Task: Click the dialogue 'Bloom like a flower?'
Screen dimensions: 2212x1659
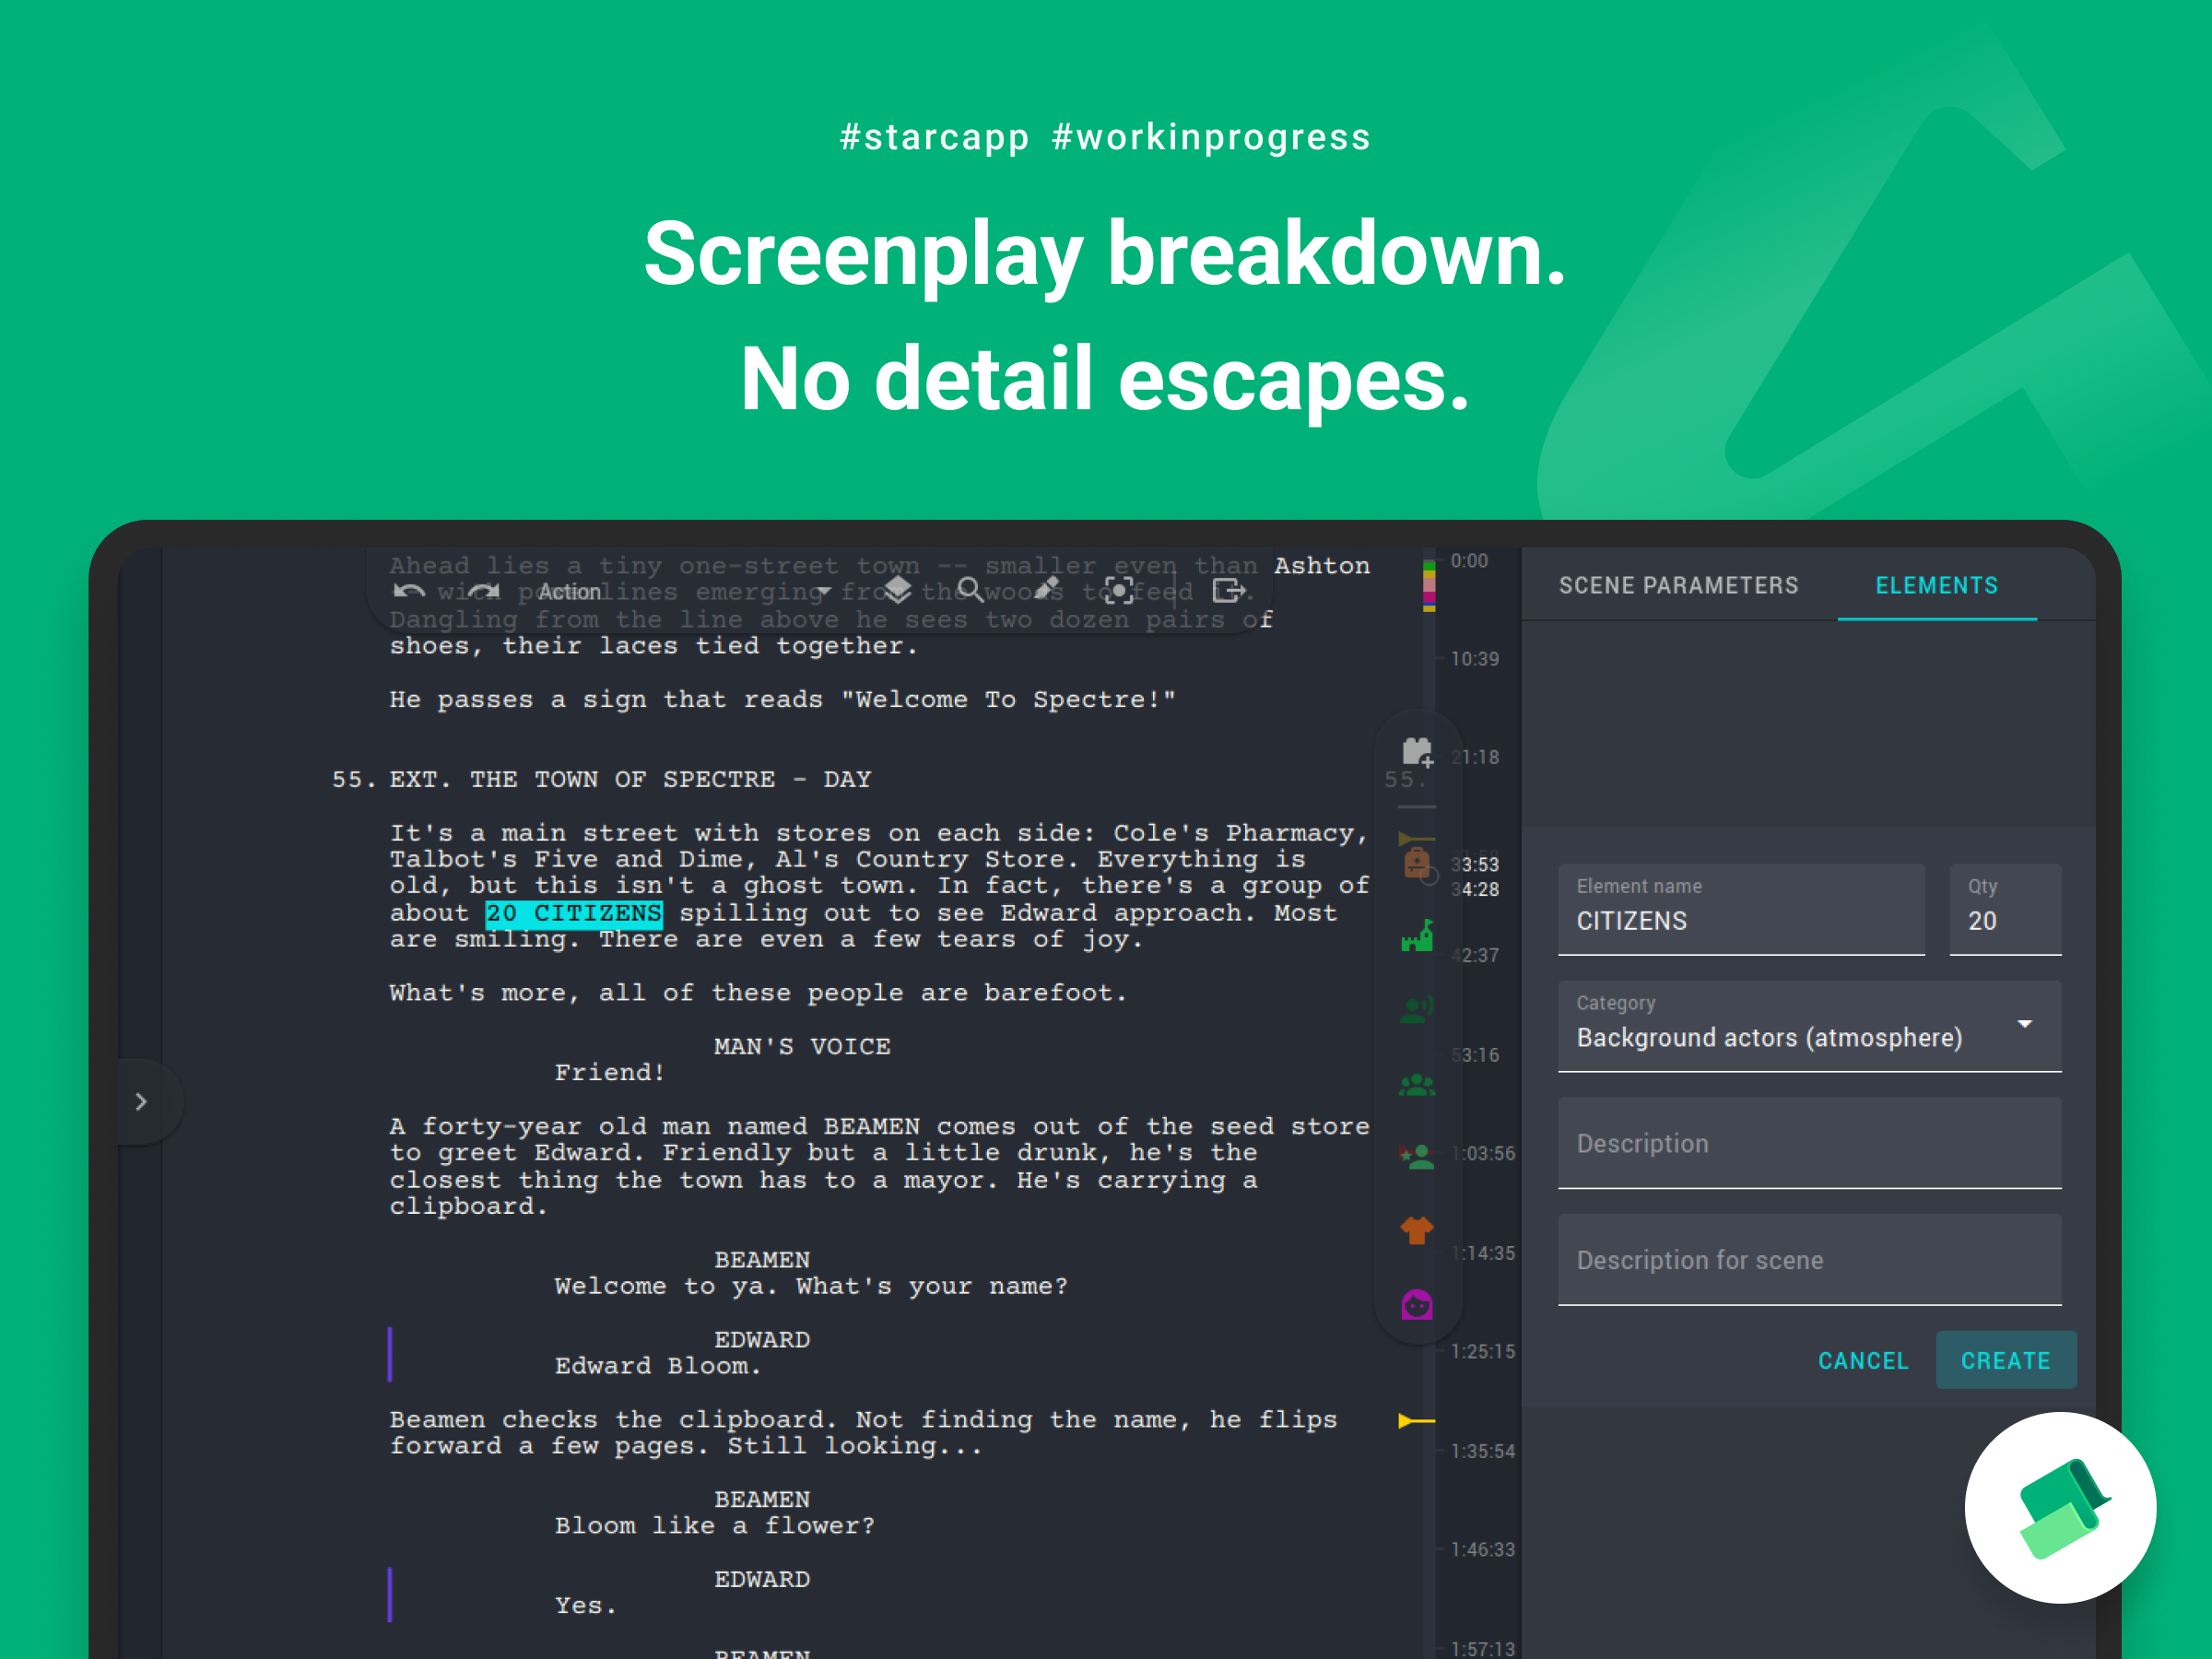Action: 715,1526
